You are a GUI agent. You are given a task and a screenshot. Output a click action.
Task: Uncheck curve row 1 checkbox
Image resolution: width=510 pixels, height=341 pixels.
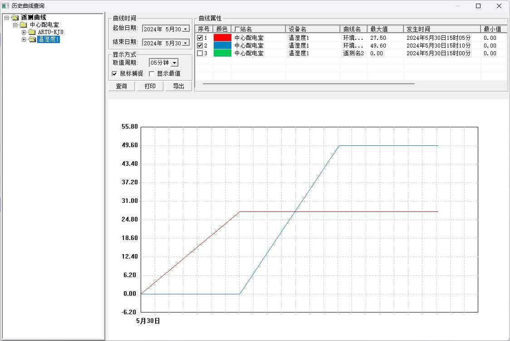pyautogui.click(x=200, y=38)
